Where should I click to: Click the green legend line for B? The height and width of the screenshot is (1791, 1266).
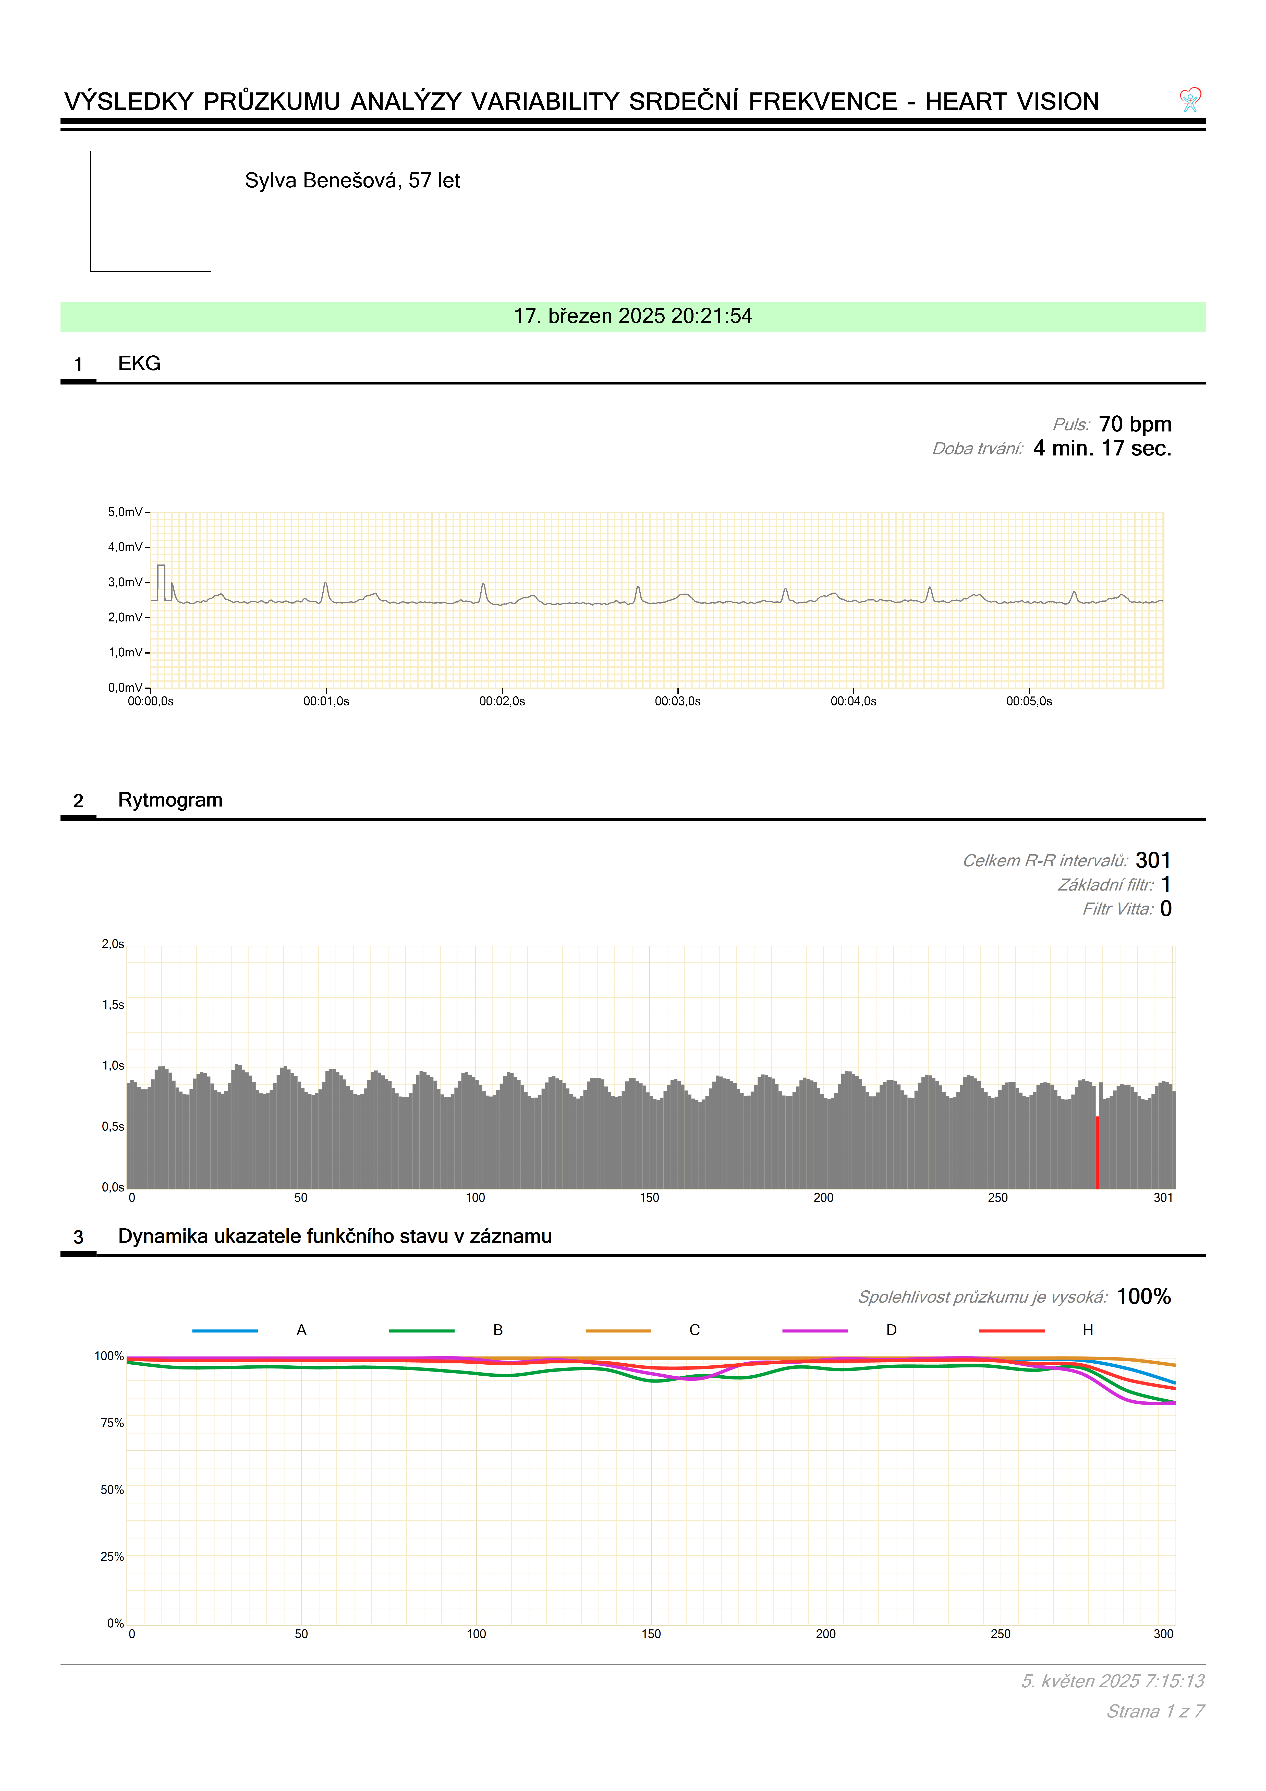coord(421,1331)
